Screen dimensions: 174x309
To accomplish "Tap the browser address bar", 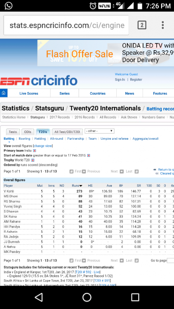I will point(66,25).
